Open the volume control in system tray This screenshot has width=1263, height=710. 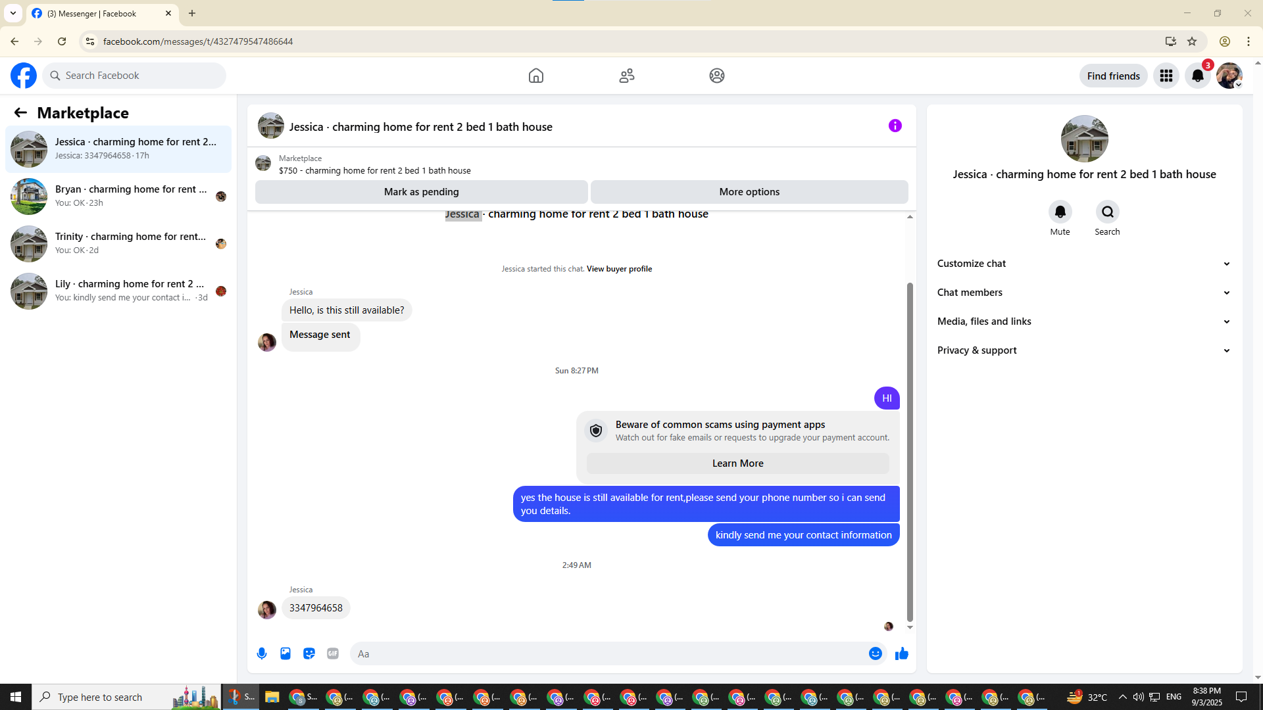[1138, 697]
